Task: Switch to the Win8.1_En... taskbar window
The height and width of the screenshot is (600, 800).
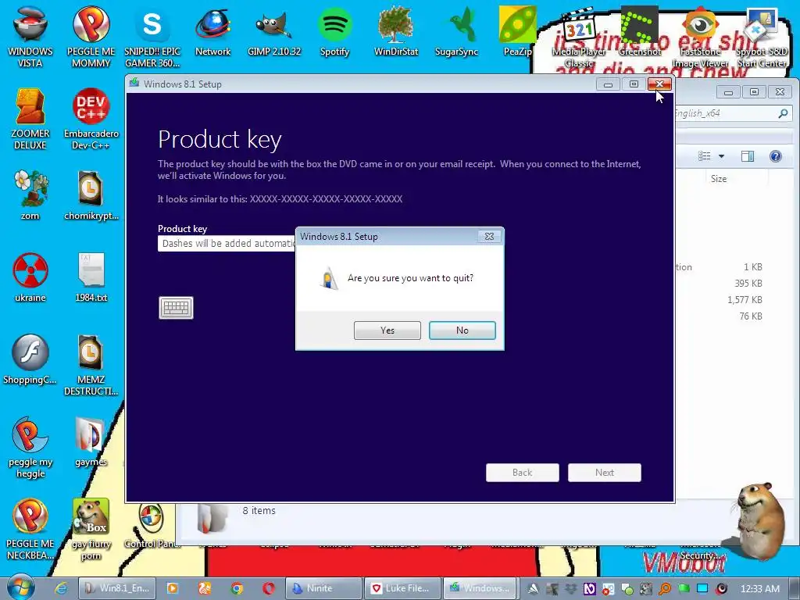Action: 117,588
